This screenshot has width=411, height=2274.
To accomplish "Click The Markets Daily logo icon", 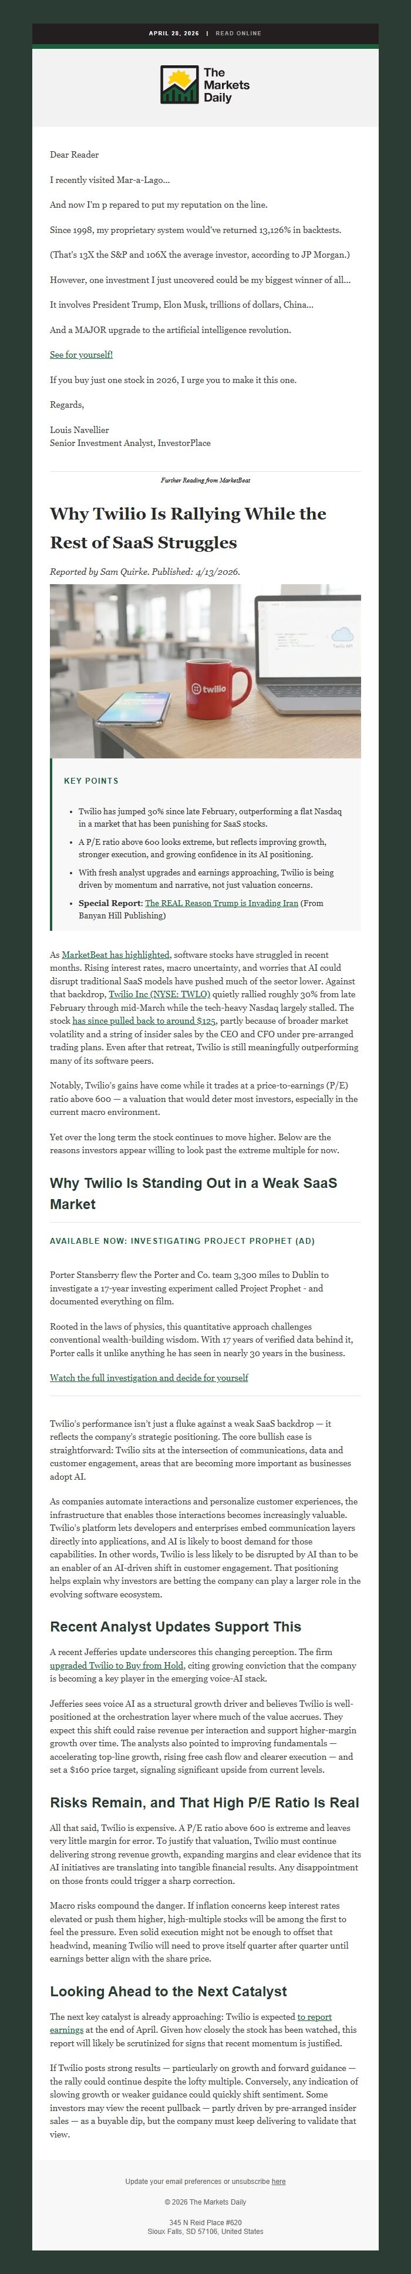I will (180, 85).
